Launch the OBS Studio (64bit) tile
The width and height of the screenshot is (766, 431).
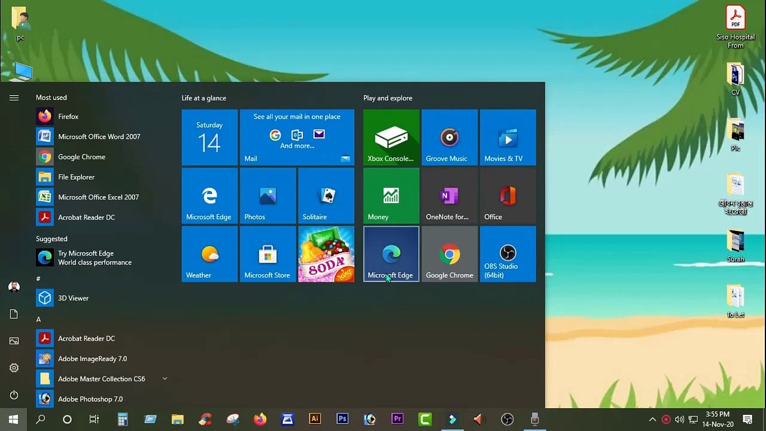508,254
